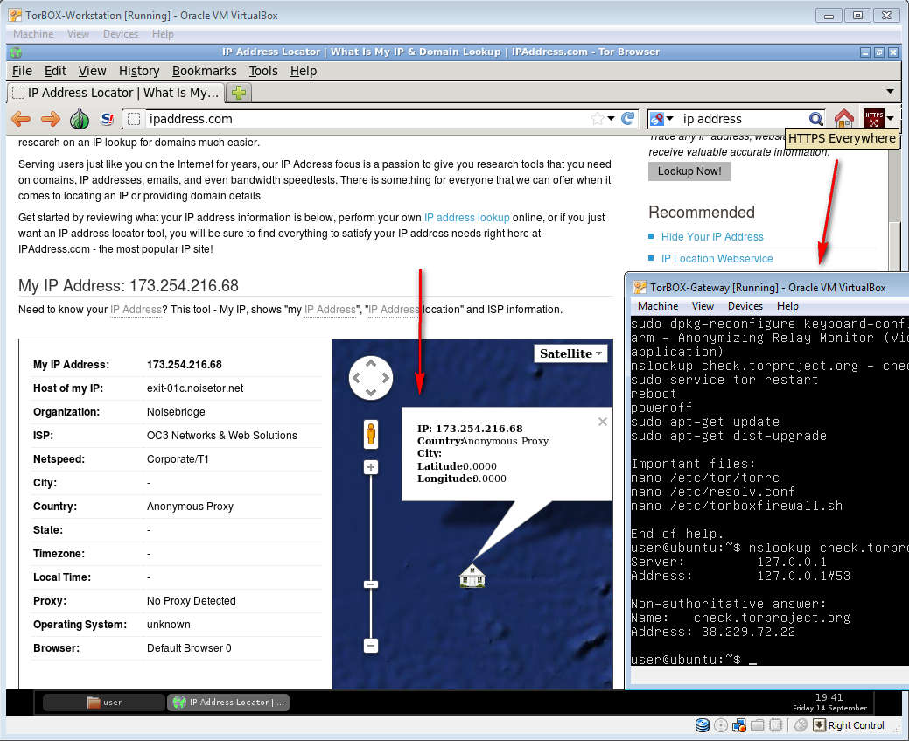Screen dimensions: 909x741
Task: Click the map pegman street view icon
Action: (x=371, y=433)
